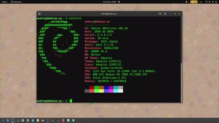Image resolution: width=219 pixels, height=123 pixels.
Task: Open the round clock-like icon in dock
Action: pos(48,120)
